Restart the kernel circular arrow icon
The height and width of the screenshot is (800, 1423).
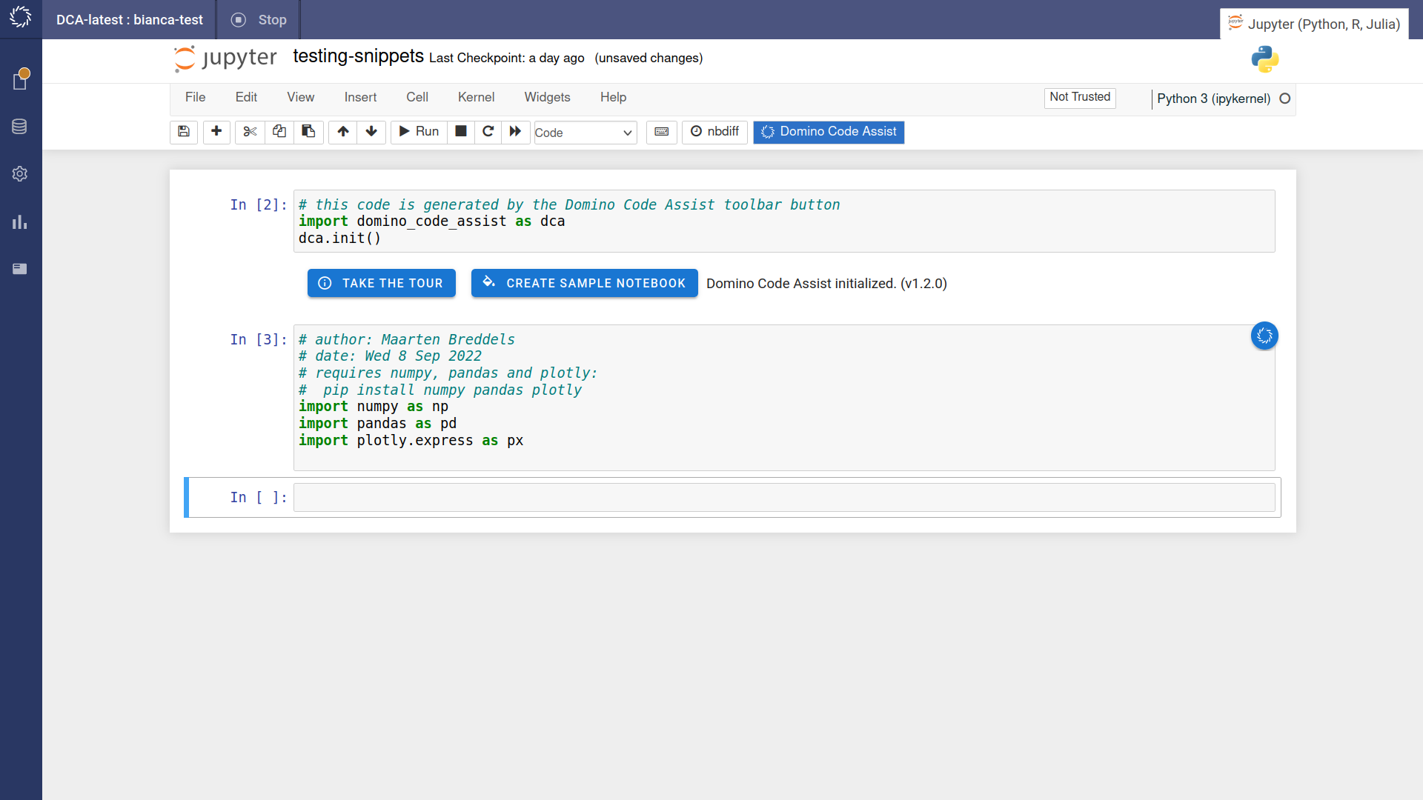pos(488,132)
